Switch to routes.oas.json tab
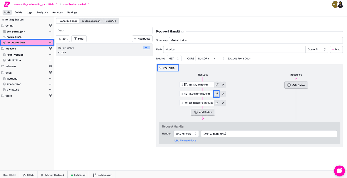 coord(91,21)
